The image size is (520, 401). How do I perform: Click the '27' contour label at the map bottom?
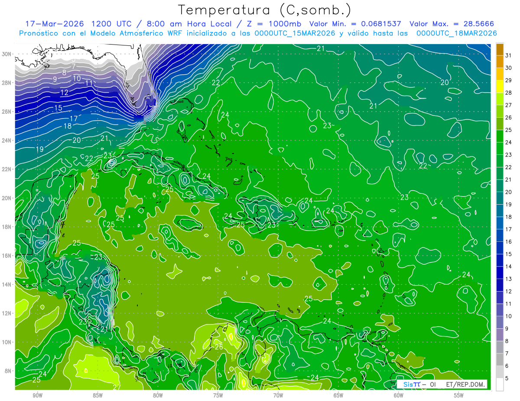[117, 387]
